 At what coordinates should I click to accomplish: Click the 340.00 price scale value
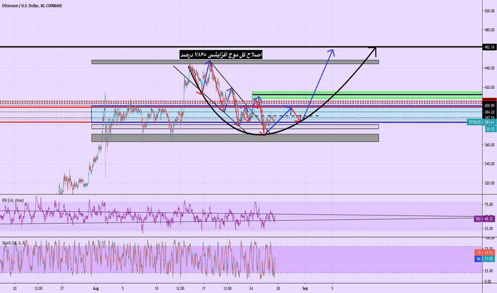pos(490,164)
